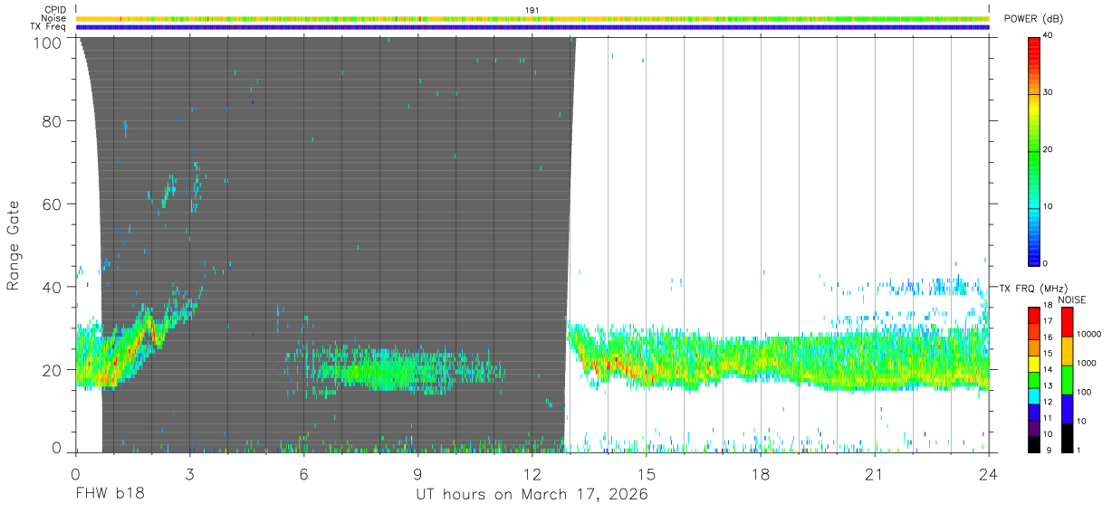Click the red swatch in NOISE legend
This screenshot has width=1112, height=513.
tap(1067, 321)
